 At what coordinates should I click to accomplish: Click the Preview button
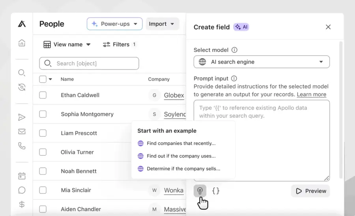[310, 191]
